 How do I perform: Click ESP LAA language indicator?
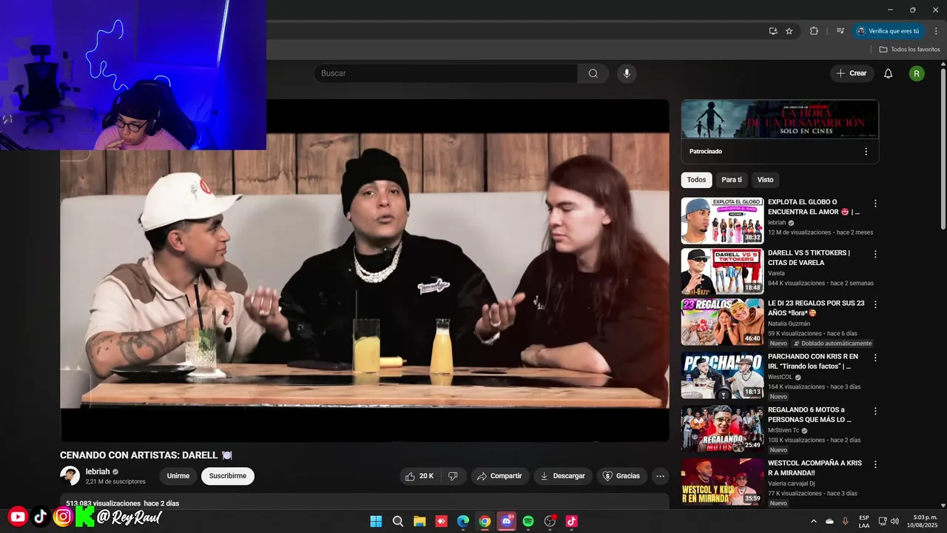864,521
